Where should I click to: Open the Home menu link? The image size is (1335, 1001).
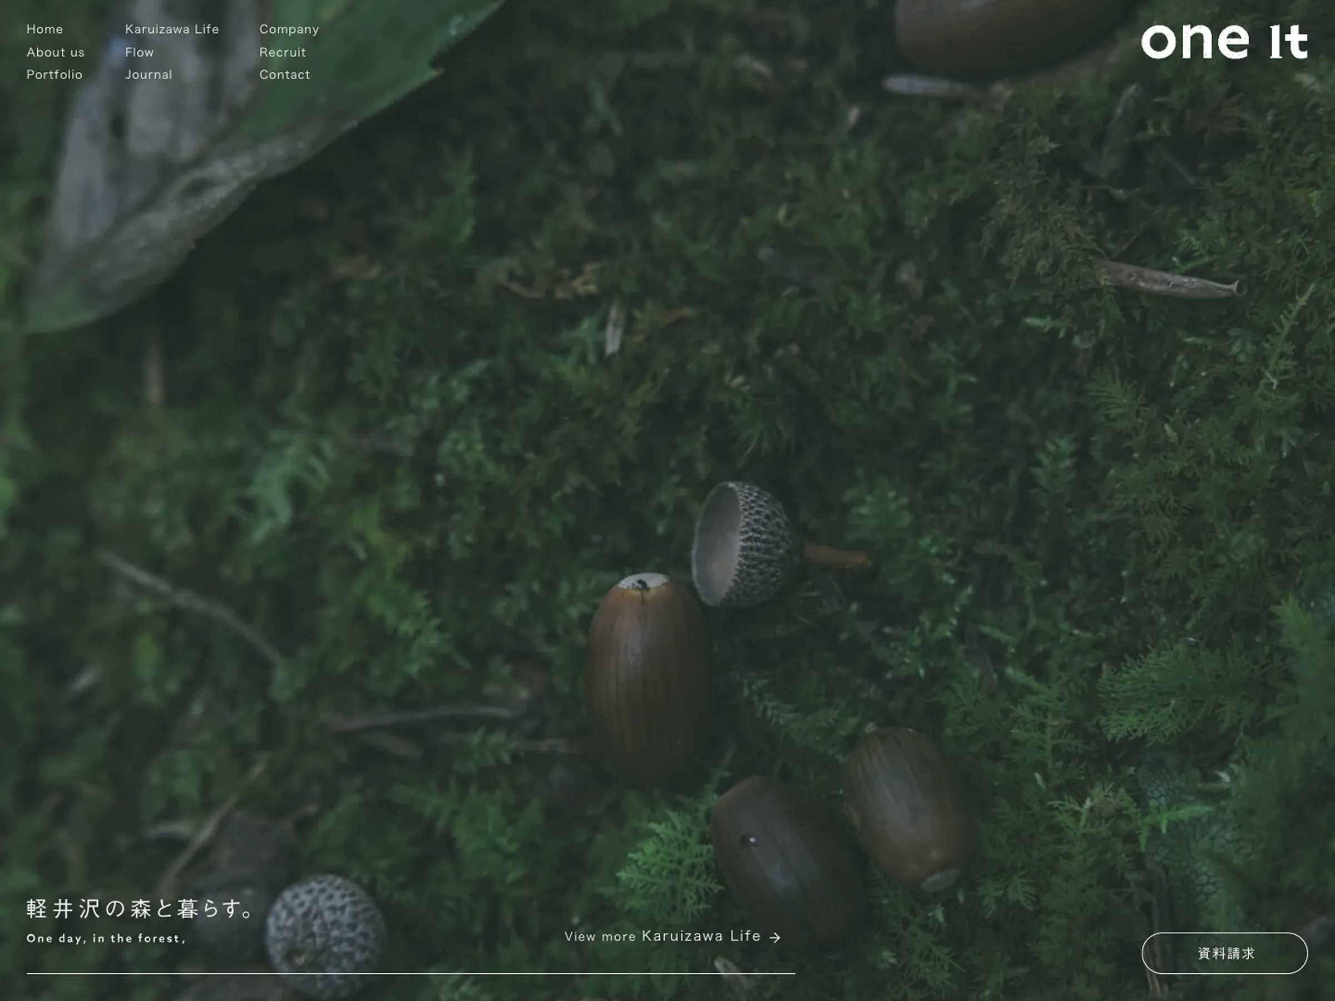[44, 29]
